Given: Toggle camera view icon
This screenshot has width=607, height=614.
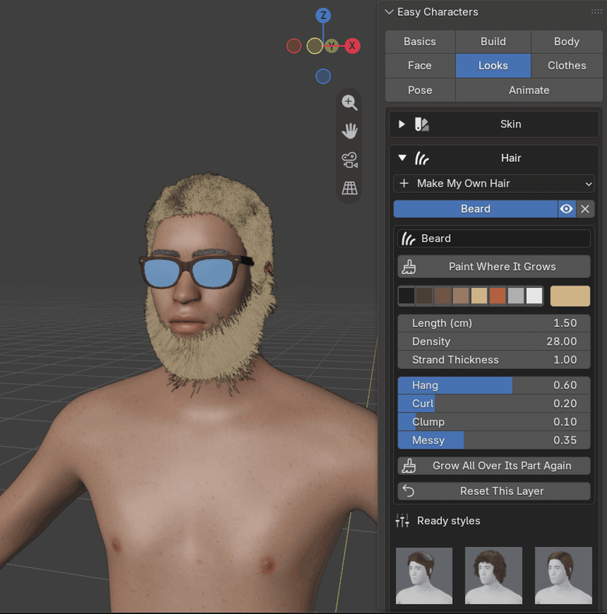Looking at the screenshot, I should [x=349, y=160].
